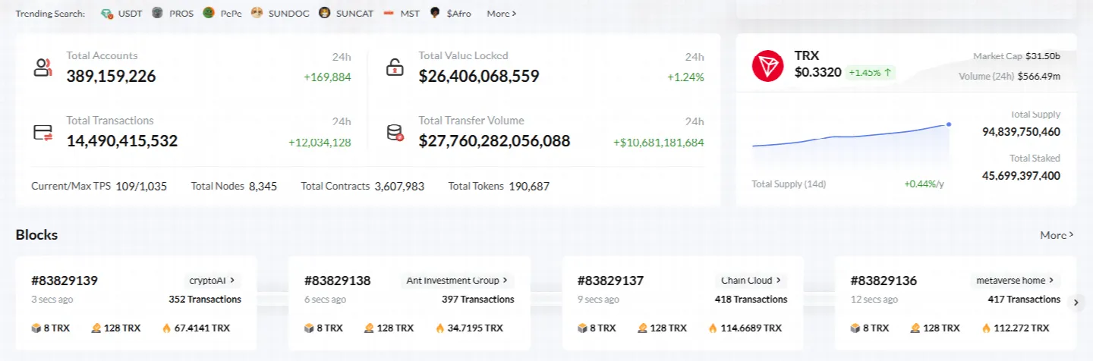Click the transfer volume value $27,760,282,056,088
Viewport: 1093px width, 361px height.
click(494, 140)
